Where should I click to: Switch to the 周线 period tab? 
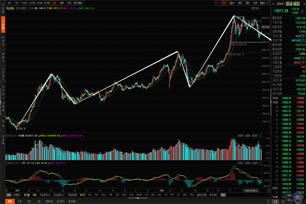point(62,3)
